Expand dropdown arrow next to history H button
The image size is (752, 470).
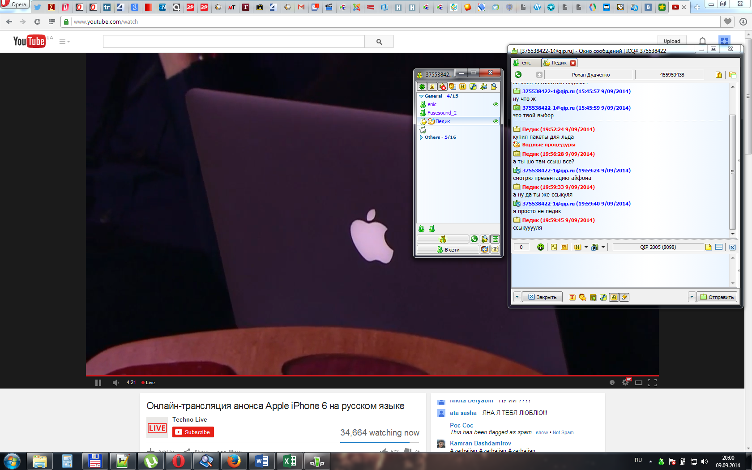(x=586, y=247)
